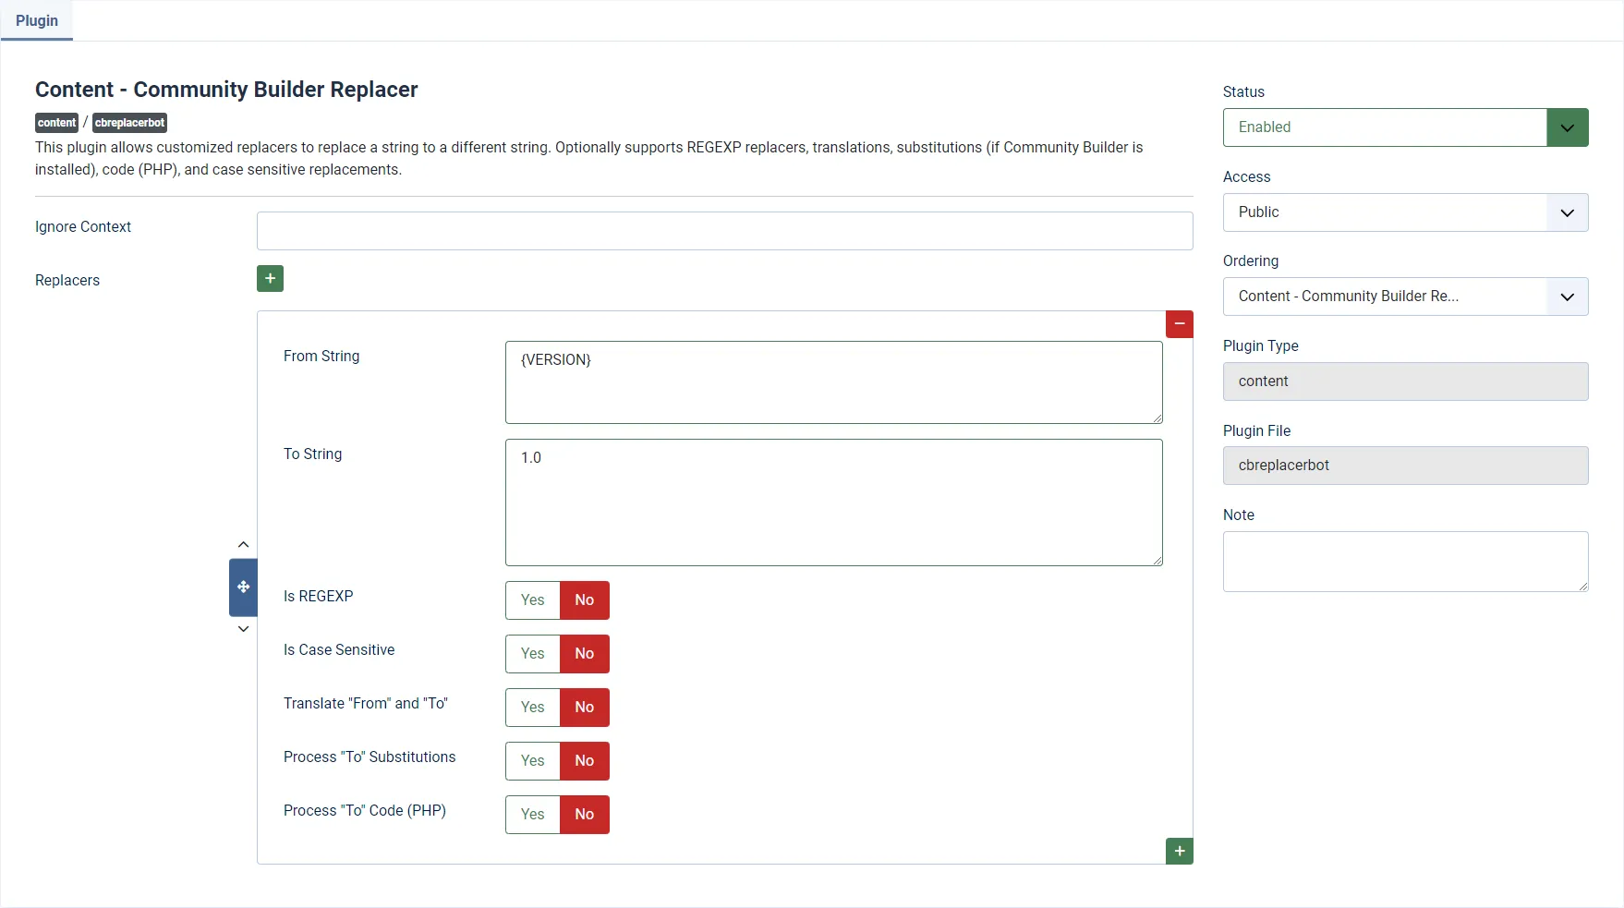
Task: Click the Ignore Context label
Action: 83,227
